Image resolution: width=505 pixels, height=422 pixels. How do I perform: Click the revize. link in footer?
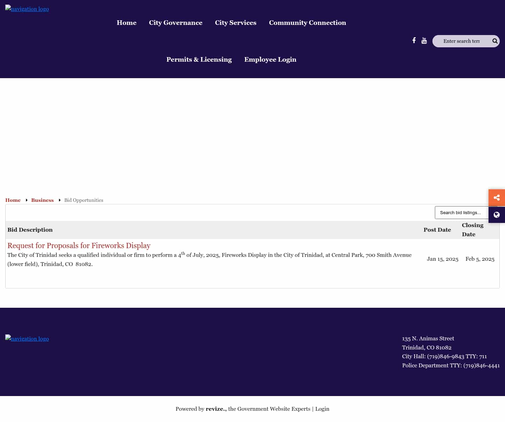(216, 409)
